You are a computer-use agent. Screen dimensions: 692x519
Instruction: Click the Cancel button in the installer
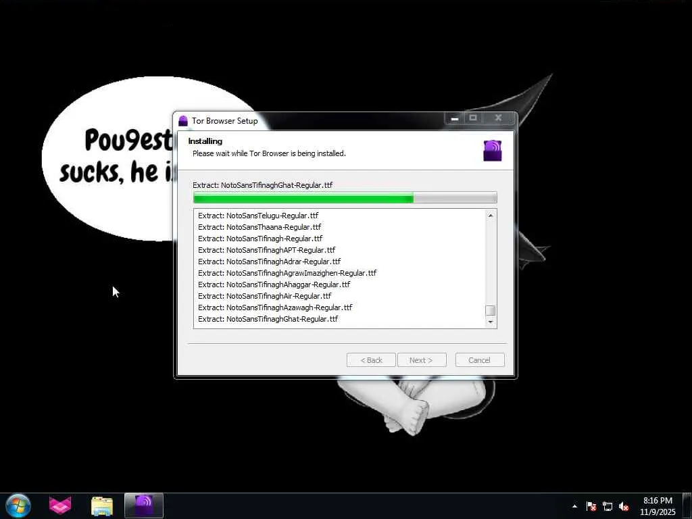[480, 360]
